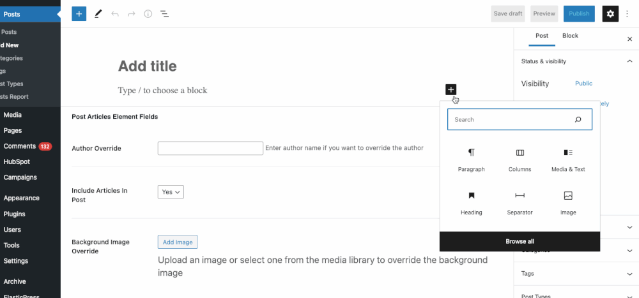
Task: Click the blue block inserter plus button
Action: point(79,14)
